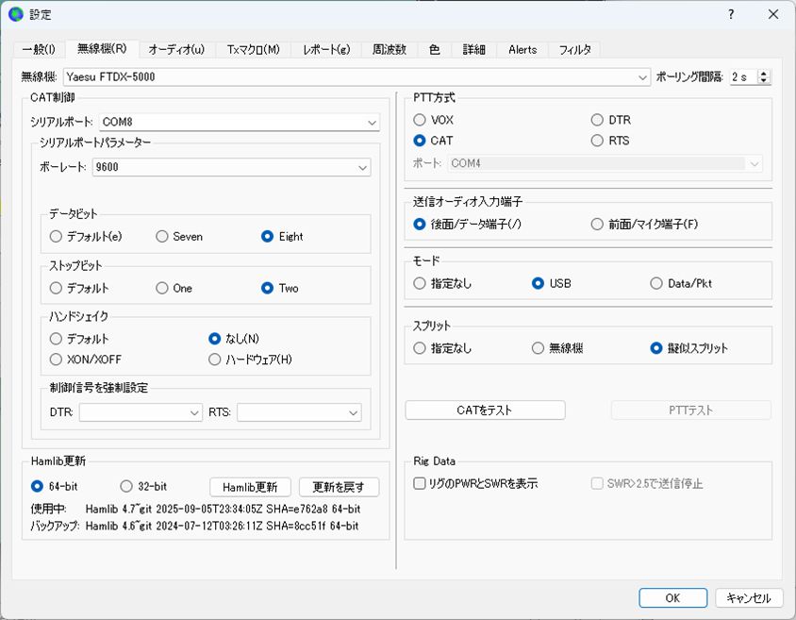
Task: Click the help question mark button
Action: tap(731, 14)
